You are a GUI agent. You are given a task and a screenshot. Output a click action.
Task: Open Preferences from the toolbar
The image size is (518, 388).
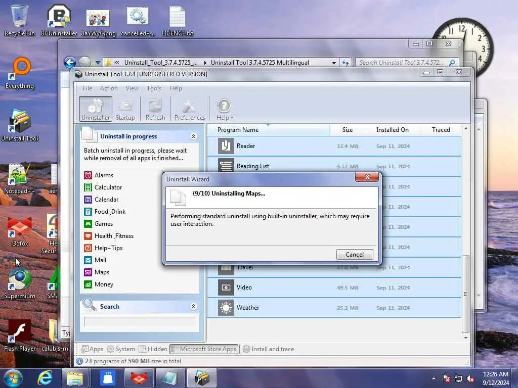click(190, 109)
